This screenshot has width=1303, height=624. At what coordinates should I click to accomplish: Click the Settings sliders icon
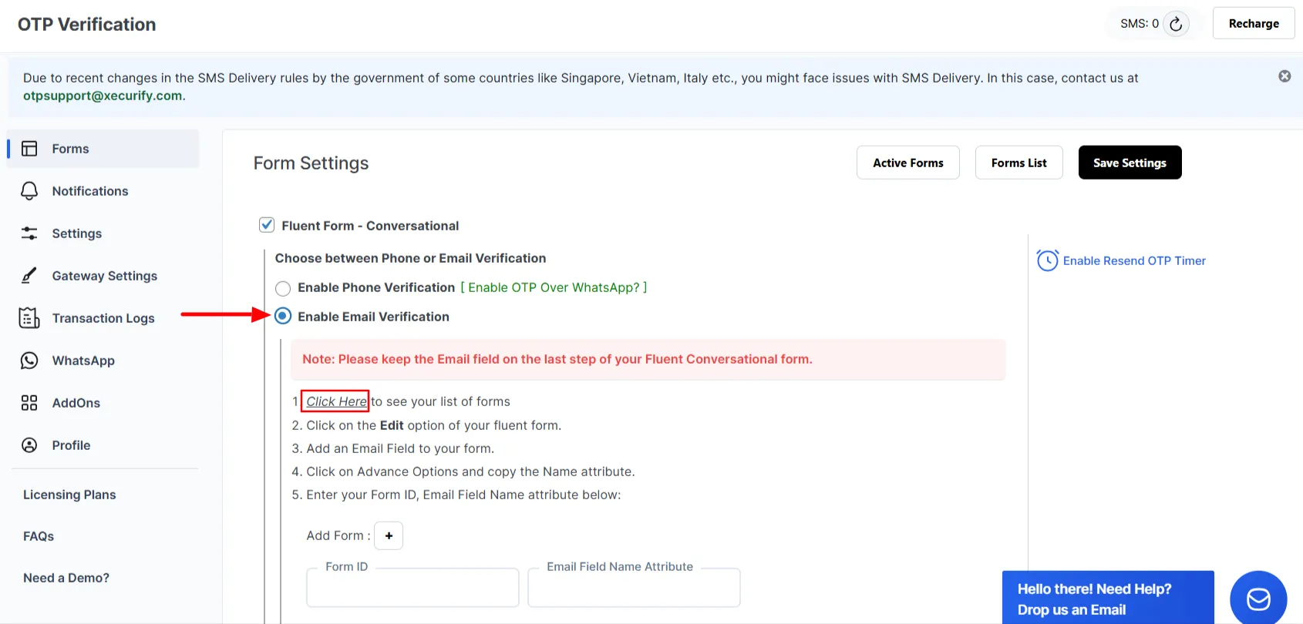click(29, 233)
